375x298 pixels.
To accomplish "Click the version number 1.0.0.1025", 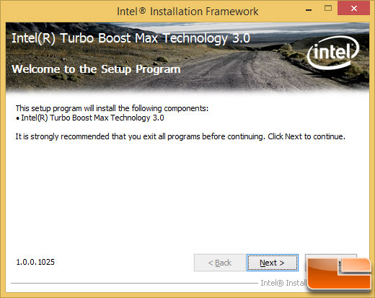I will click(x=35, y=262).
